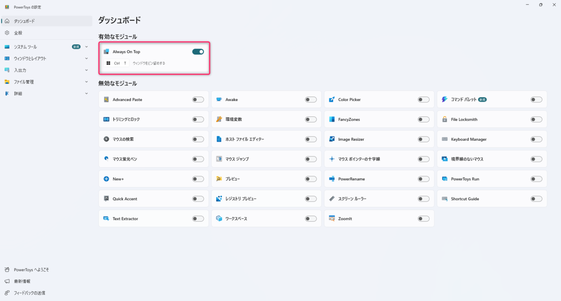Click the 新規 badge beside コマンド パレット

click(482, 100)
